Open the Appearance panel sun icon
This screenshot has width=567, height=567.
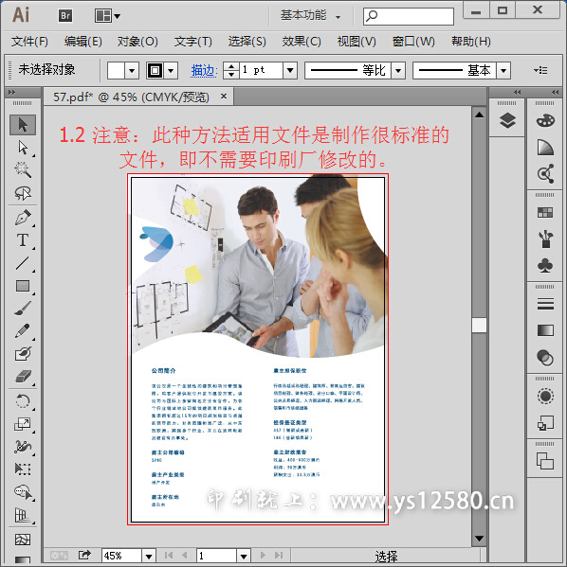coord(545,396)
